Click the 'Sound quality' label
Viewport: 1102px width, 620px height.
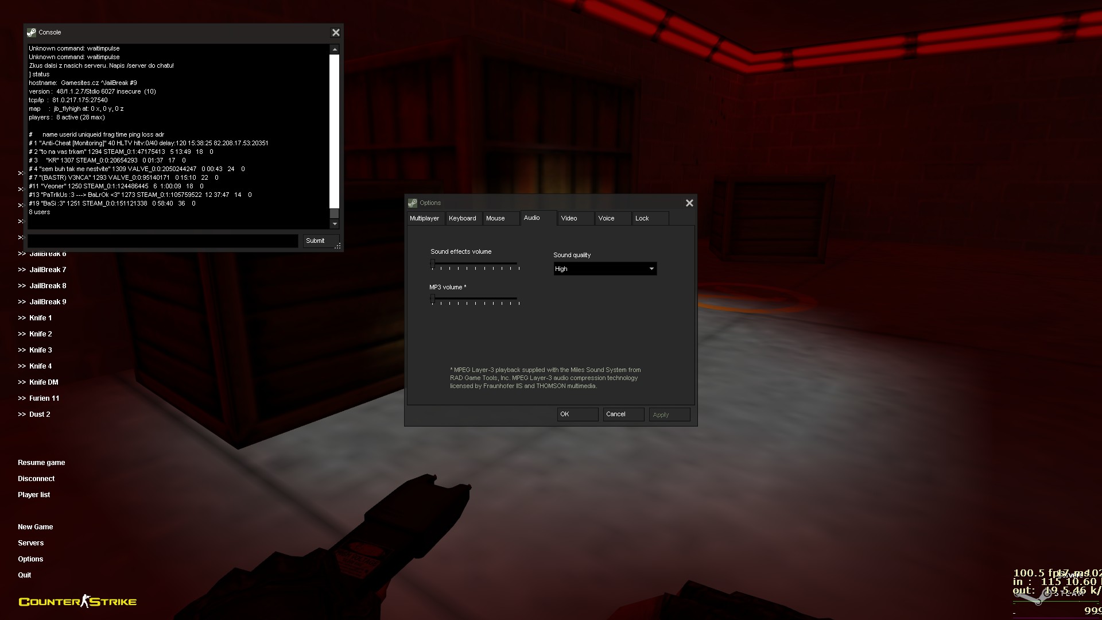coord(572,255)
